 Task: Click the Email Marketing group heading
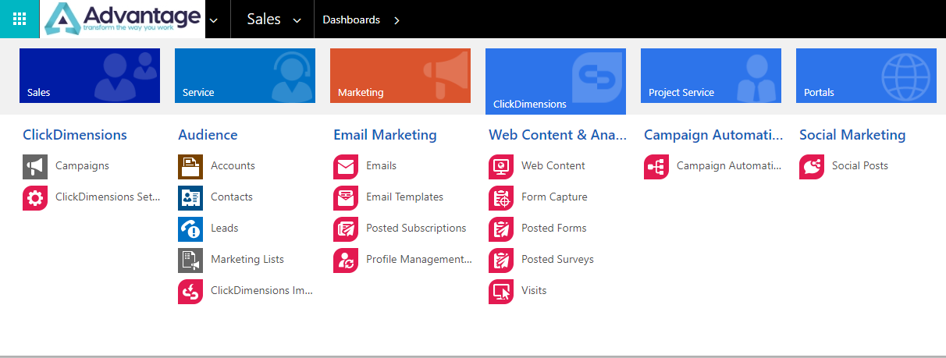pos(385,135)
